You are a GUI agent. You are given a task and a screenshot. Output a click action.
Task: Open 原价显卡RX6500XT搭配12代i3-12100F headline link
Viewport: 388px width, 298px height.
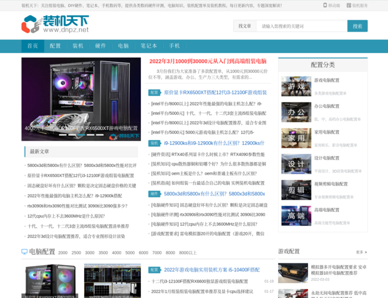tap(215, 92)
